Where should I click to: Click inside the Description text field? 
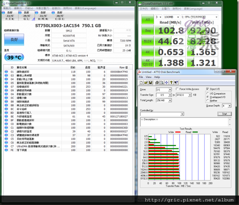coord(184,122)
